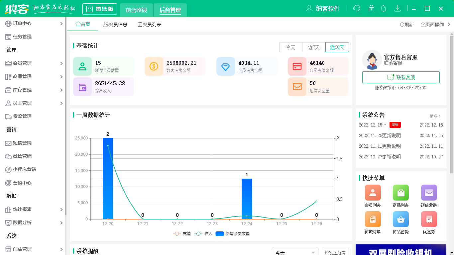This screenshot has height=255, width=454.
Task: Select the 短信发送 envelope icon
Action: [x=429, y=193]
